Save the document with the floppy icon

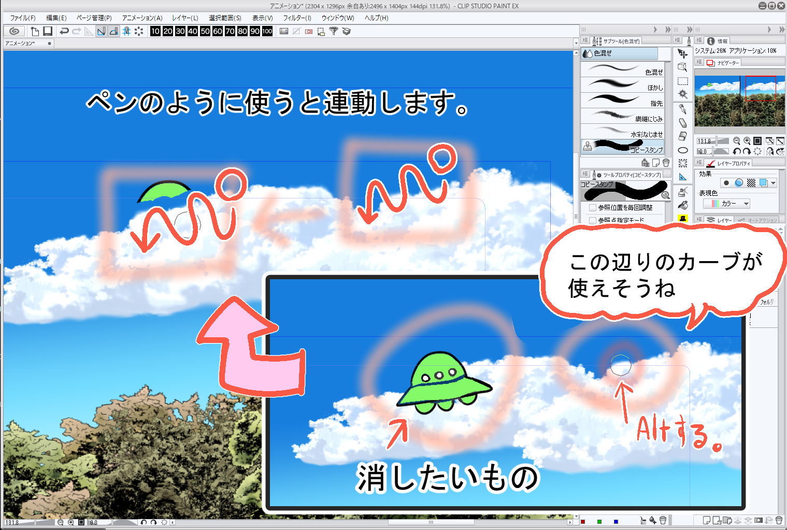(48, 31)
